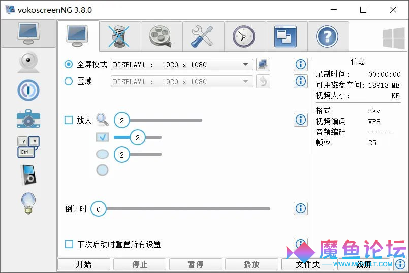409x273 pixels.
Task: Open the show-keys Ctrl keyboard sidebar section
Action: tap(28, 147)
